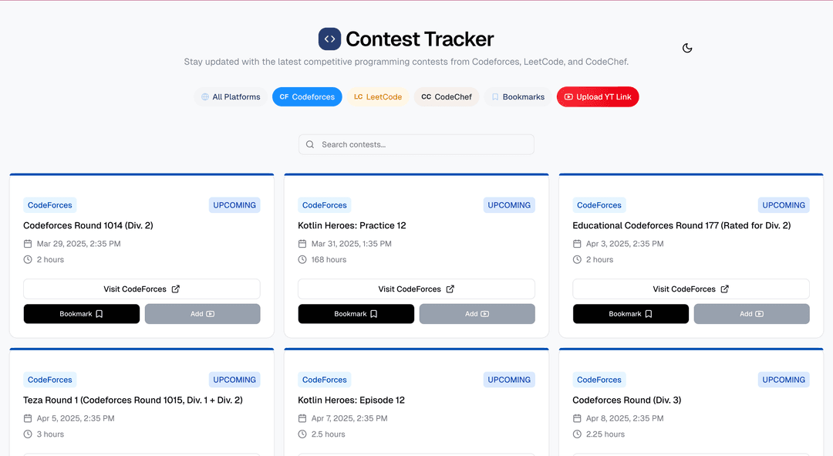The image size is (833, 456).
Task: Click the UPCOMING badge on Codeforces Round (Div. 3)
Action: [783, 380]
